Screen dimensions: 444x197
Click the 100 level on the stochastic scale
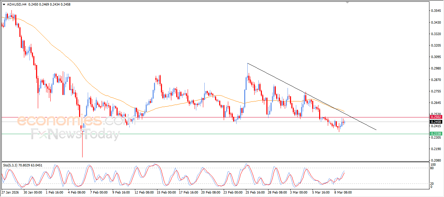click(x=433, y=164)
